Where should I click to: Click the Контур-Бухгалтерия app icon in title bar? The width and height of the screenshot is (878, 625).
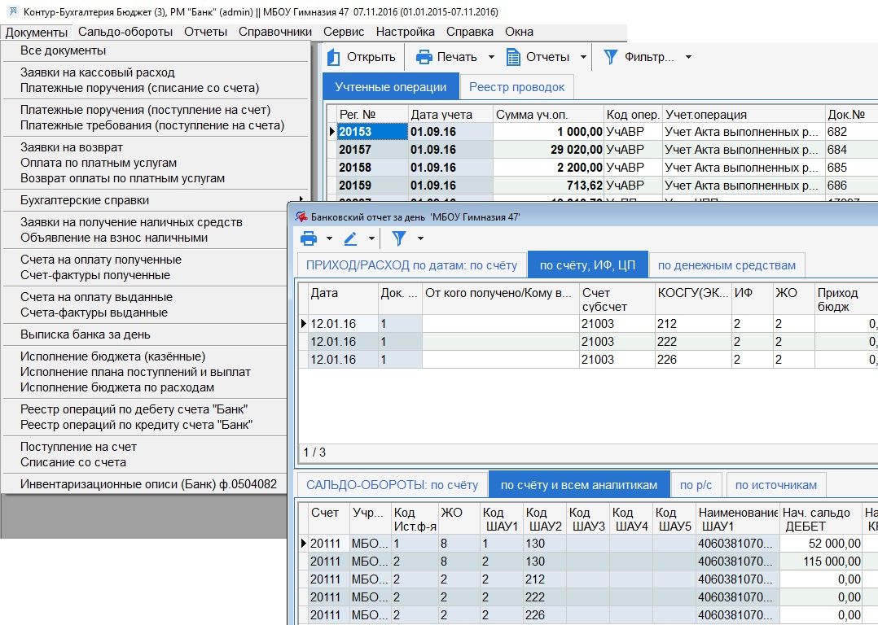click(x=12, y=11)
